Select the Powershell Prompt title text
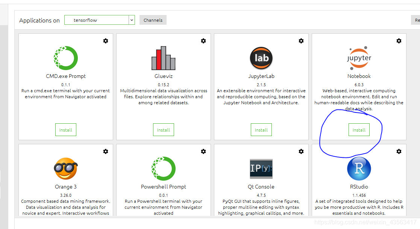Screen dimensions: 420x229 (164, 187)
